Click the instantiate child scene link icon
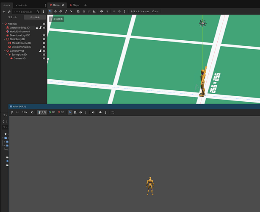 [9, 11]
